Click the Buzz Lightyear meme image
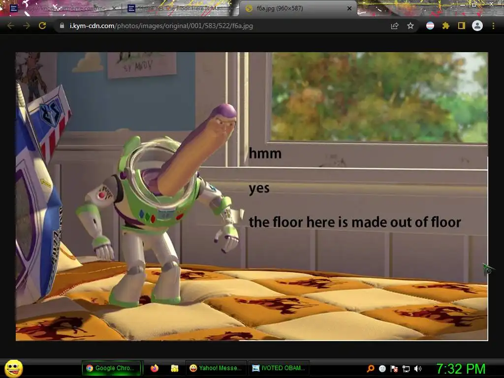504x378 pixels. pos(252,196)
